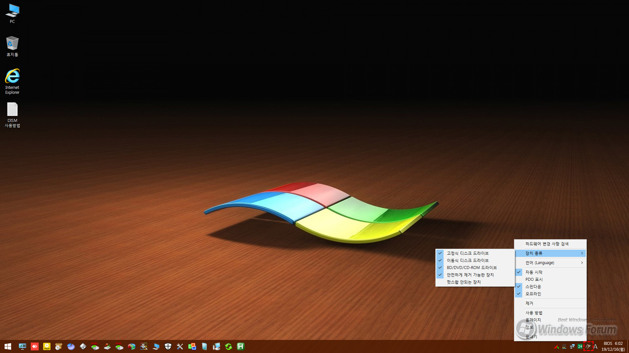The height and width of the screenshot is (353, 629).
Task: Open the blue monitor with checkmark icon
Action: click(x=156, y=346)
